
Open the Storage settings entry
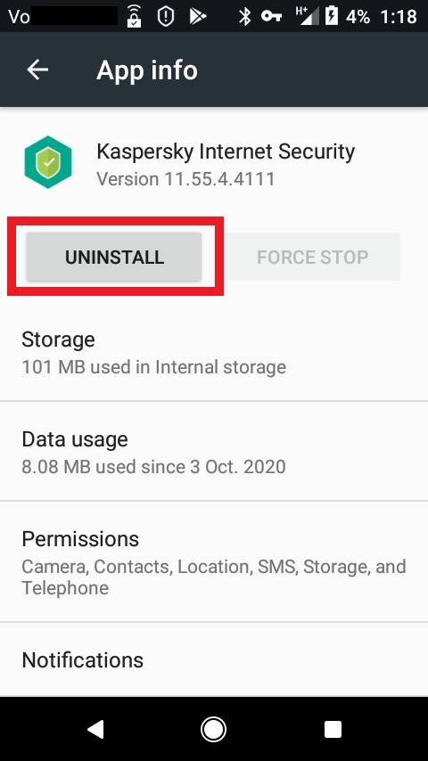pyautogui.click(x=214, y=352)
